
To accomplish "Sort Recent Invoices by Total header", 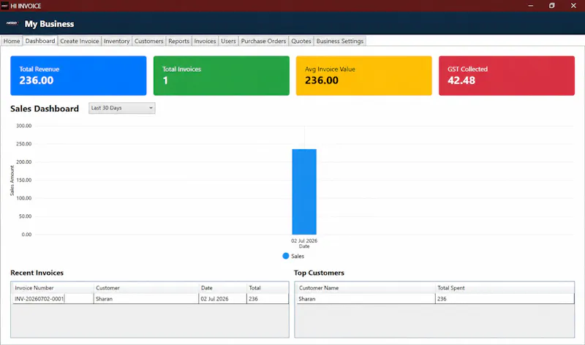I will 268,288.
